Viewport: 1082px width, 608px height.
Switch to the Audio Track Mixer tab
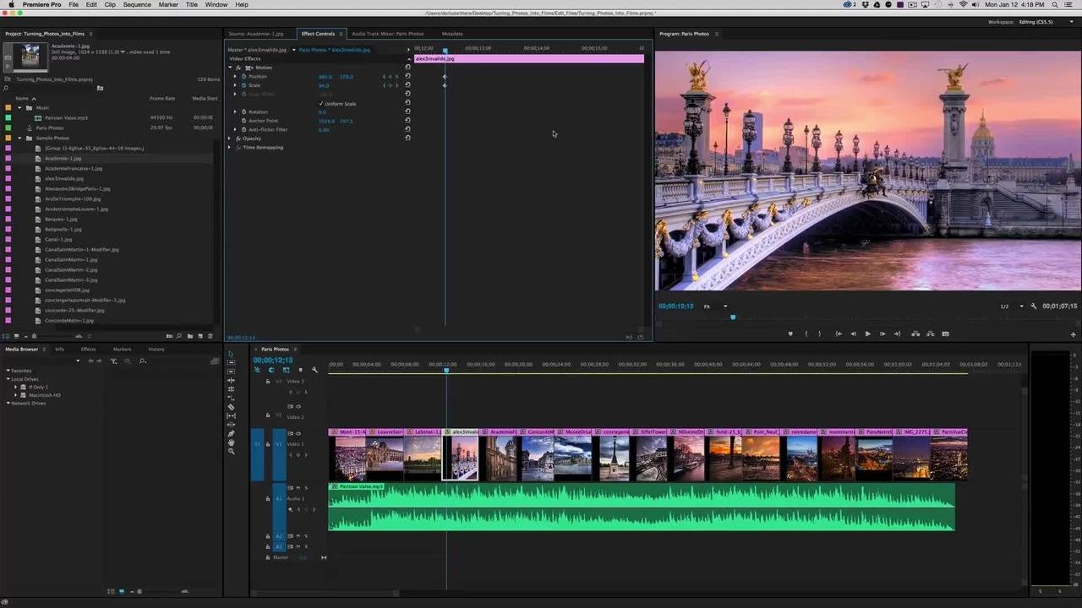click(x=387, y=34)
